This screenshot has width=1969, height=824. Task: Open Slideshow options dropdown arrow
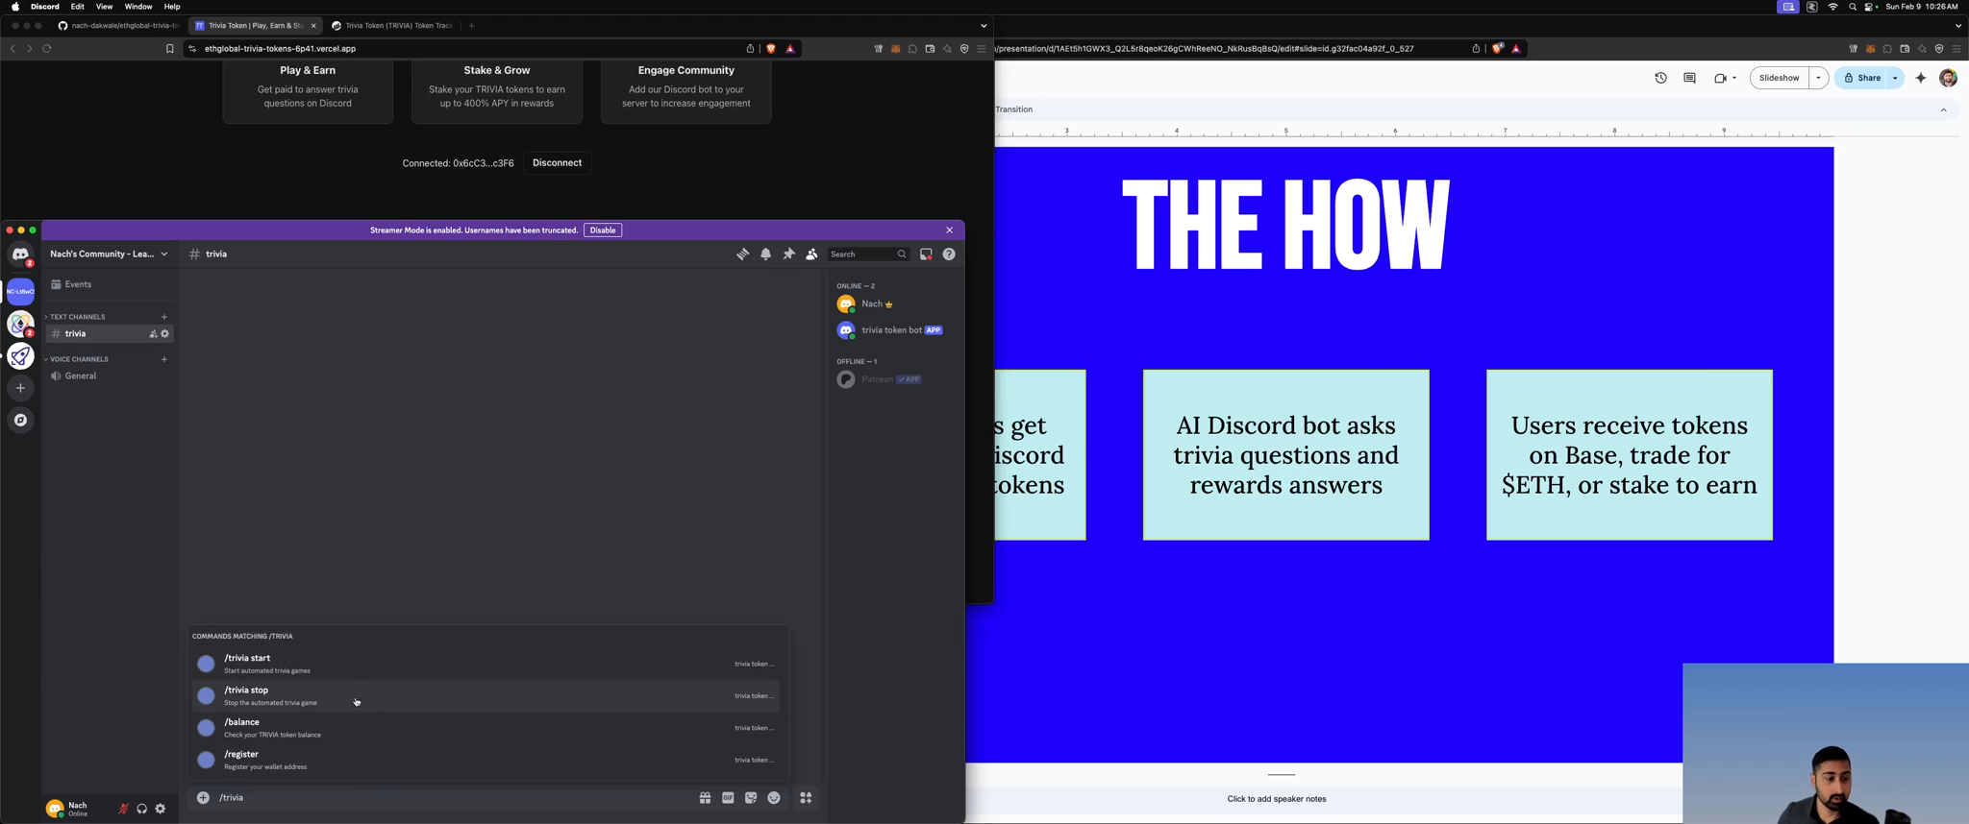[x=1819, y=79]
